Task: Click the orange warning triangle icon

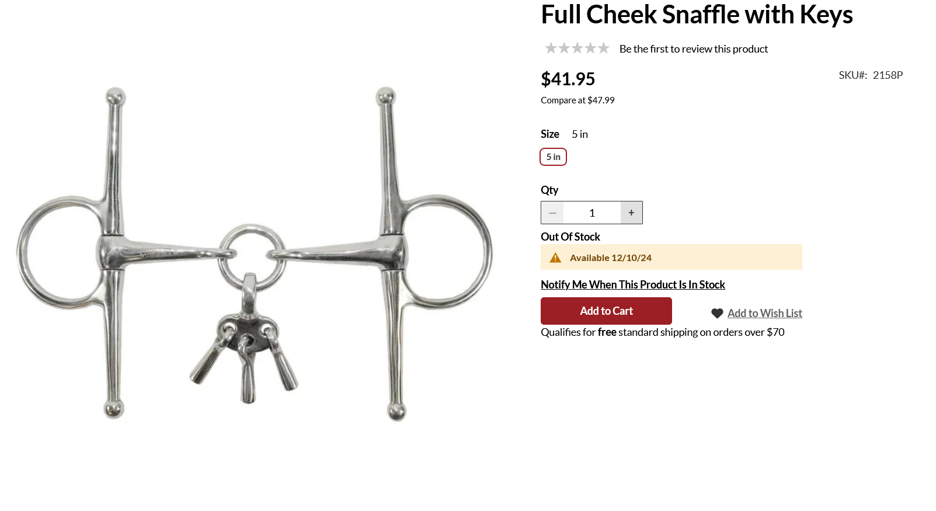Action: coord(555,258)
